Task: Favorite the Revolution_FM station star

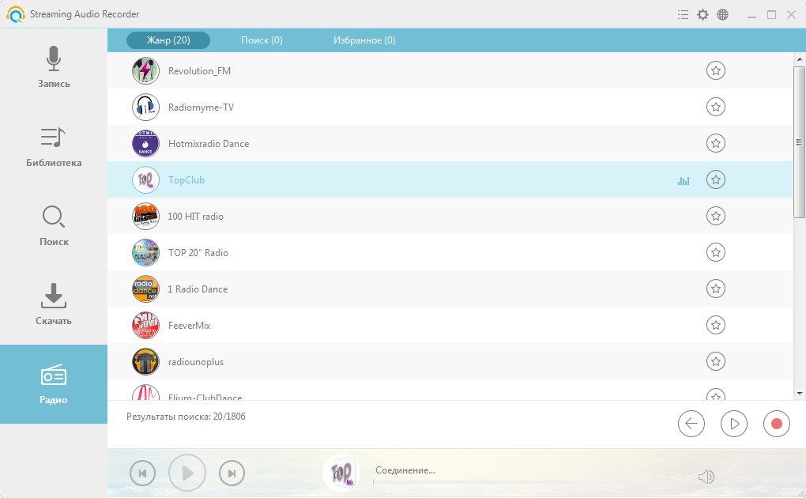Action: [x=715, y=71]
